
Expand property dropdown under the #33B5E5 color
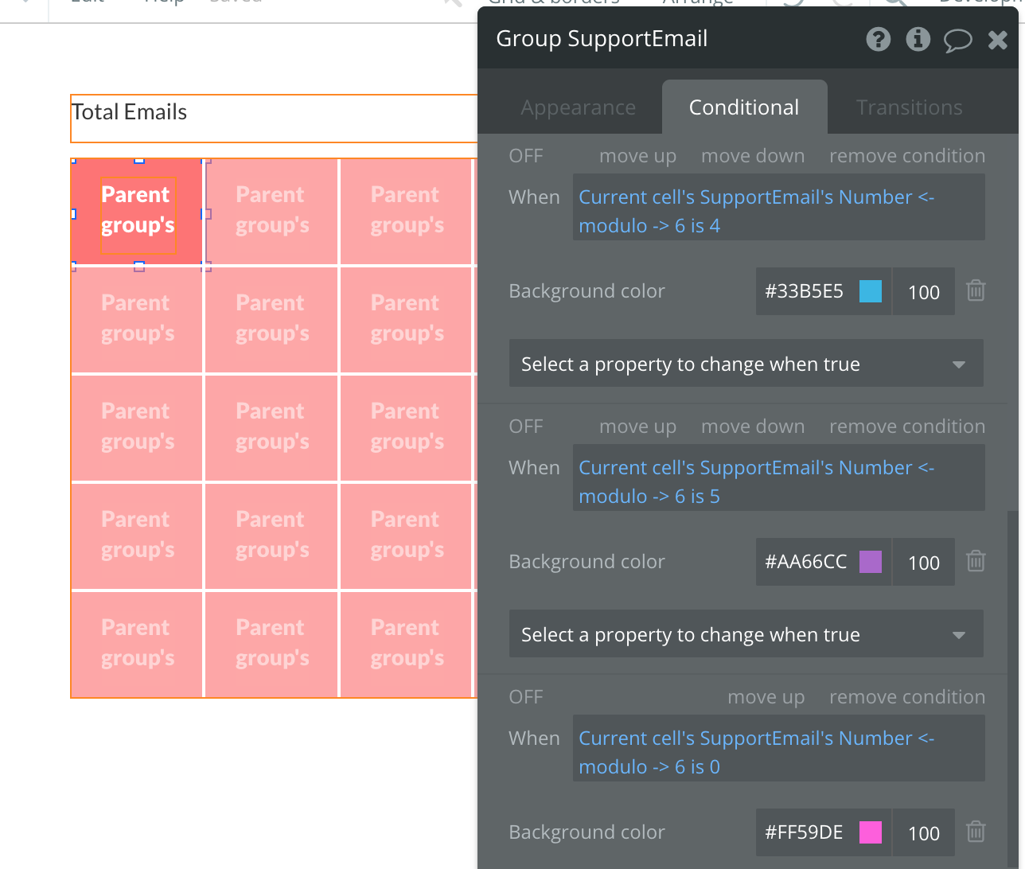click(x=746, y=364)
